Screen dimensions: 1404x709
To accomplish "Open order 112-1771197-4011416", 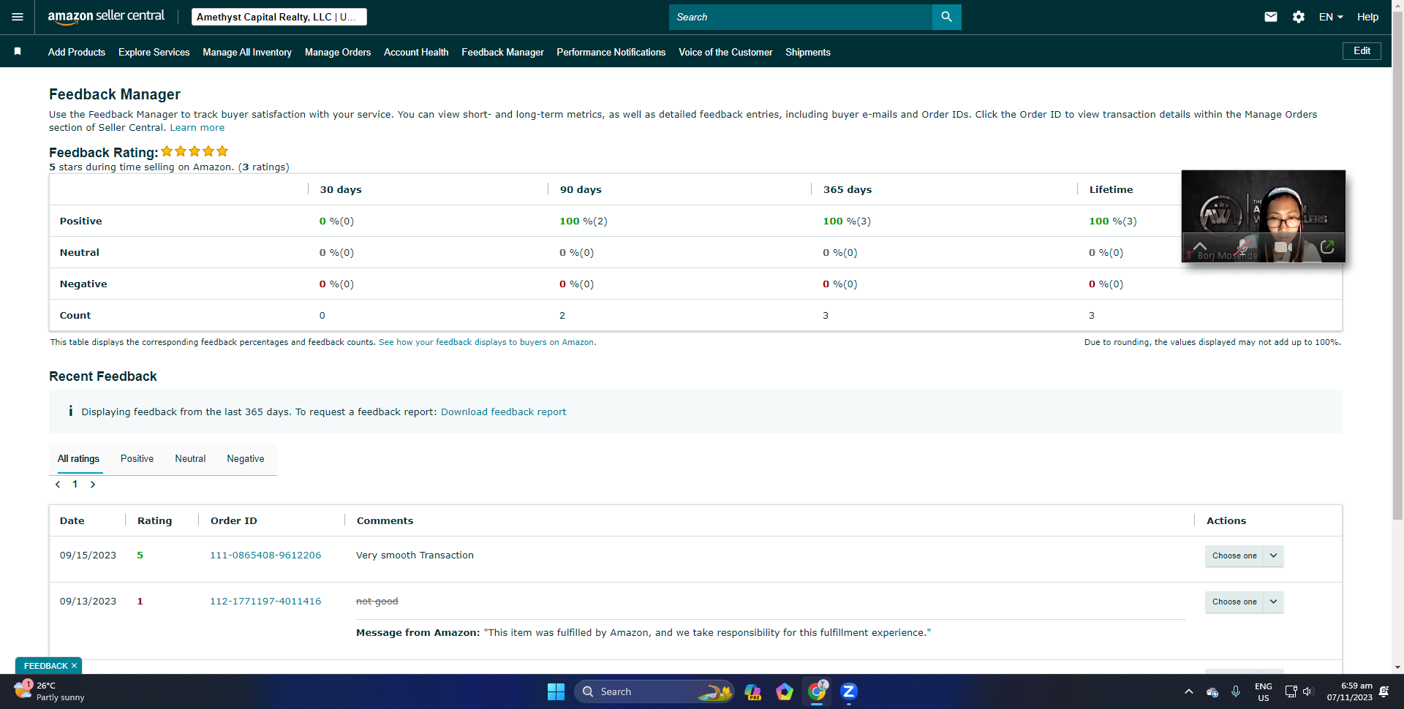I will tap(265, 602).
